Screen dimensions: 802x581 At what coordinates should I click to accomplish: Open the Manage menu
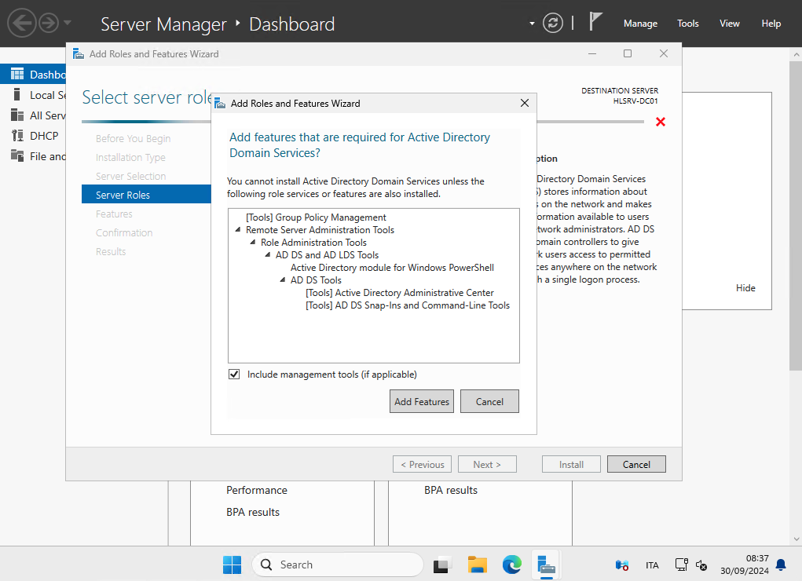(640, 24)
